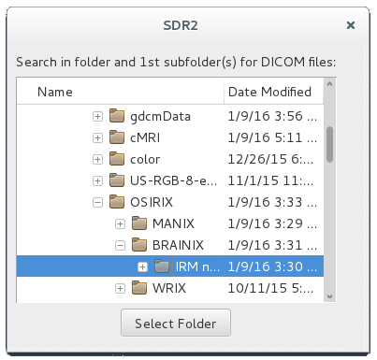Viewport: 377px width, 360px height.
Task: Collapse the OSIRIX folder node
Action: [97, 203]
